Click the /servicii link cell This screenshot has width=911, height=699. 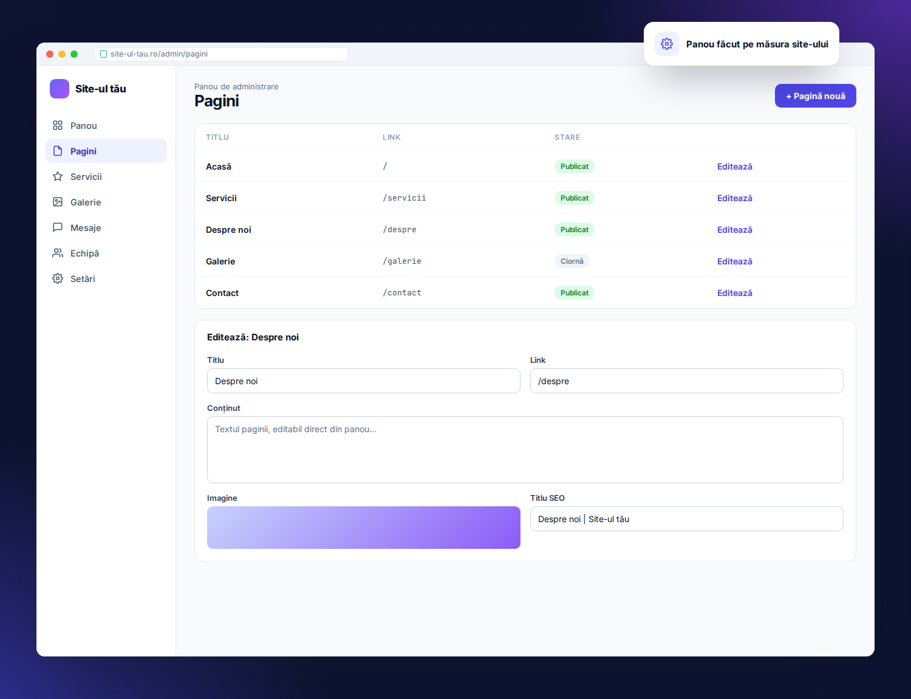tap(404, 198)
